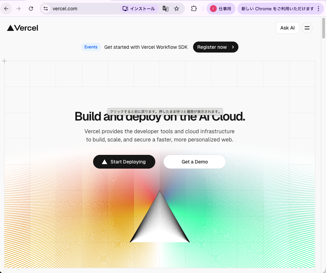Click the Vercel logo in the header
Image resolution: width=326 pixels, height=273 pixels.
tap(23, 28)
